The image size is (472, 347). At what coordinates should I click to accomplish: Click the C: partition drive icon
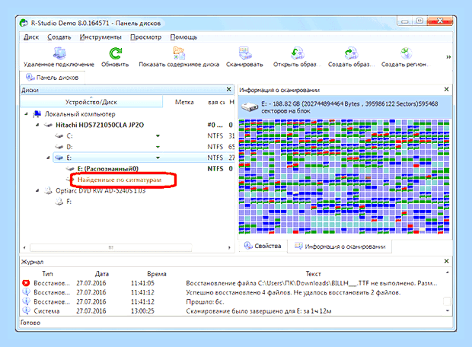59,136
